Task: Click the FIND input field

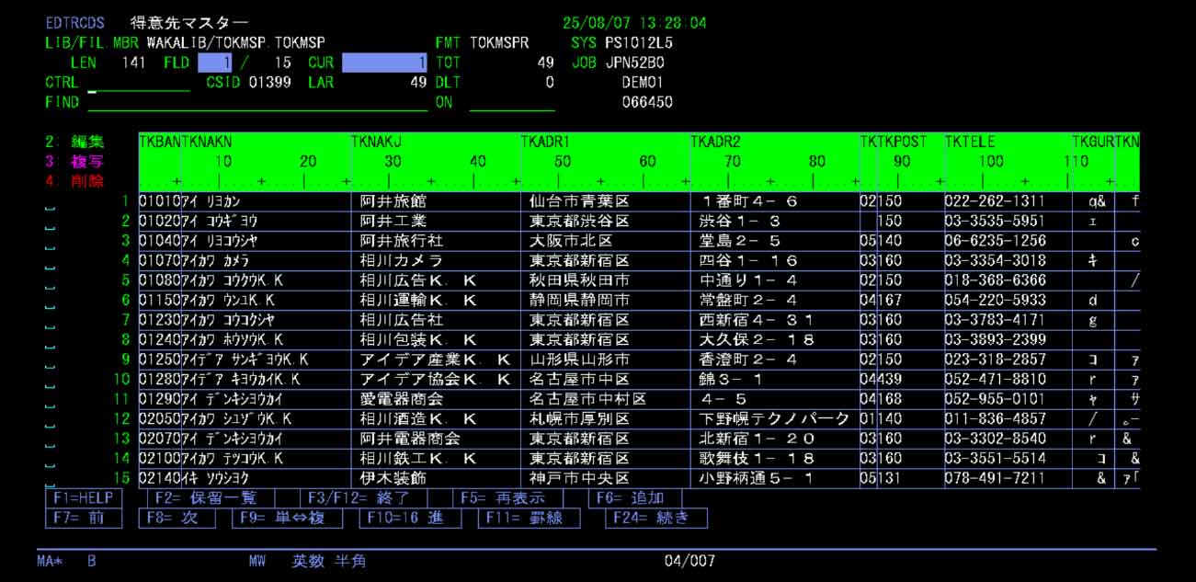Action: click(x=257, y=103)
